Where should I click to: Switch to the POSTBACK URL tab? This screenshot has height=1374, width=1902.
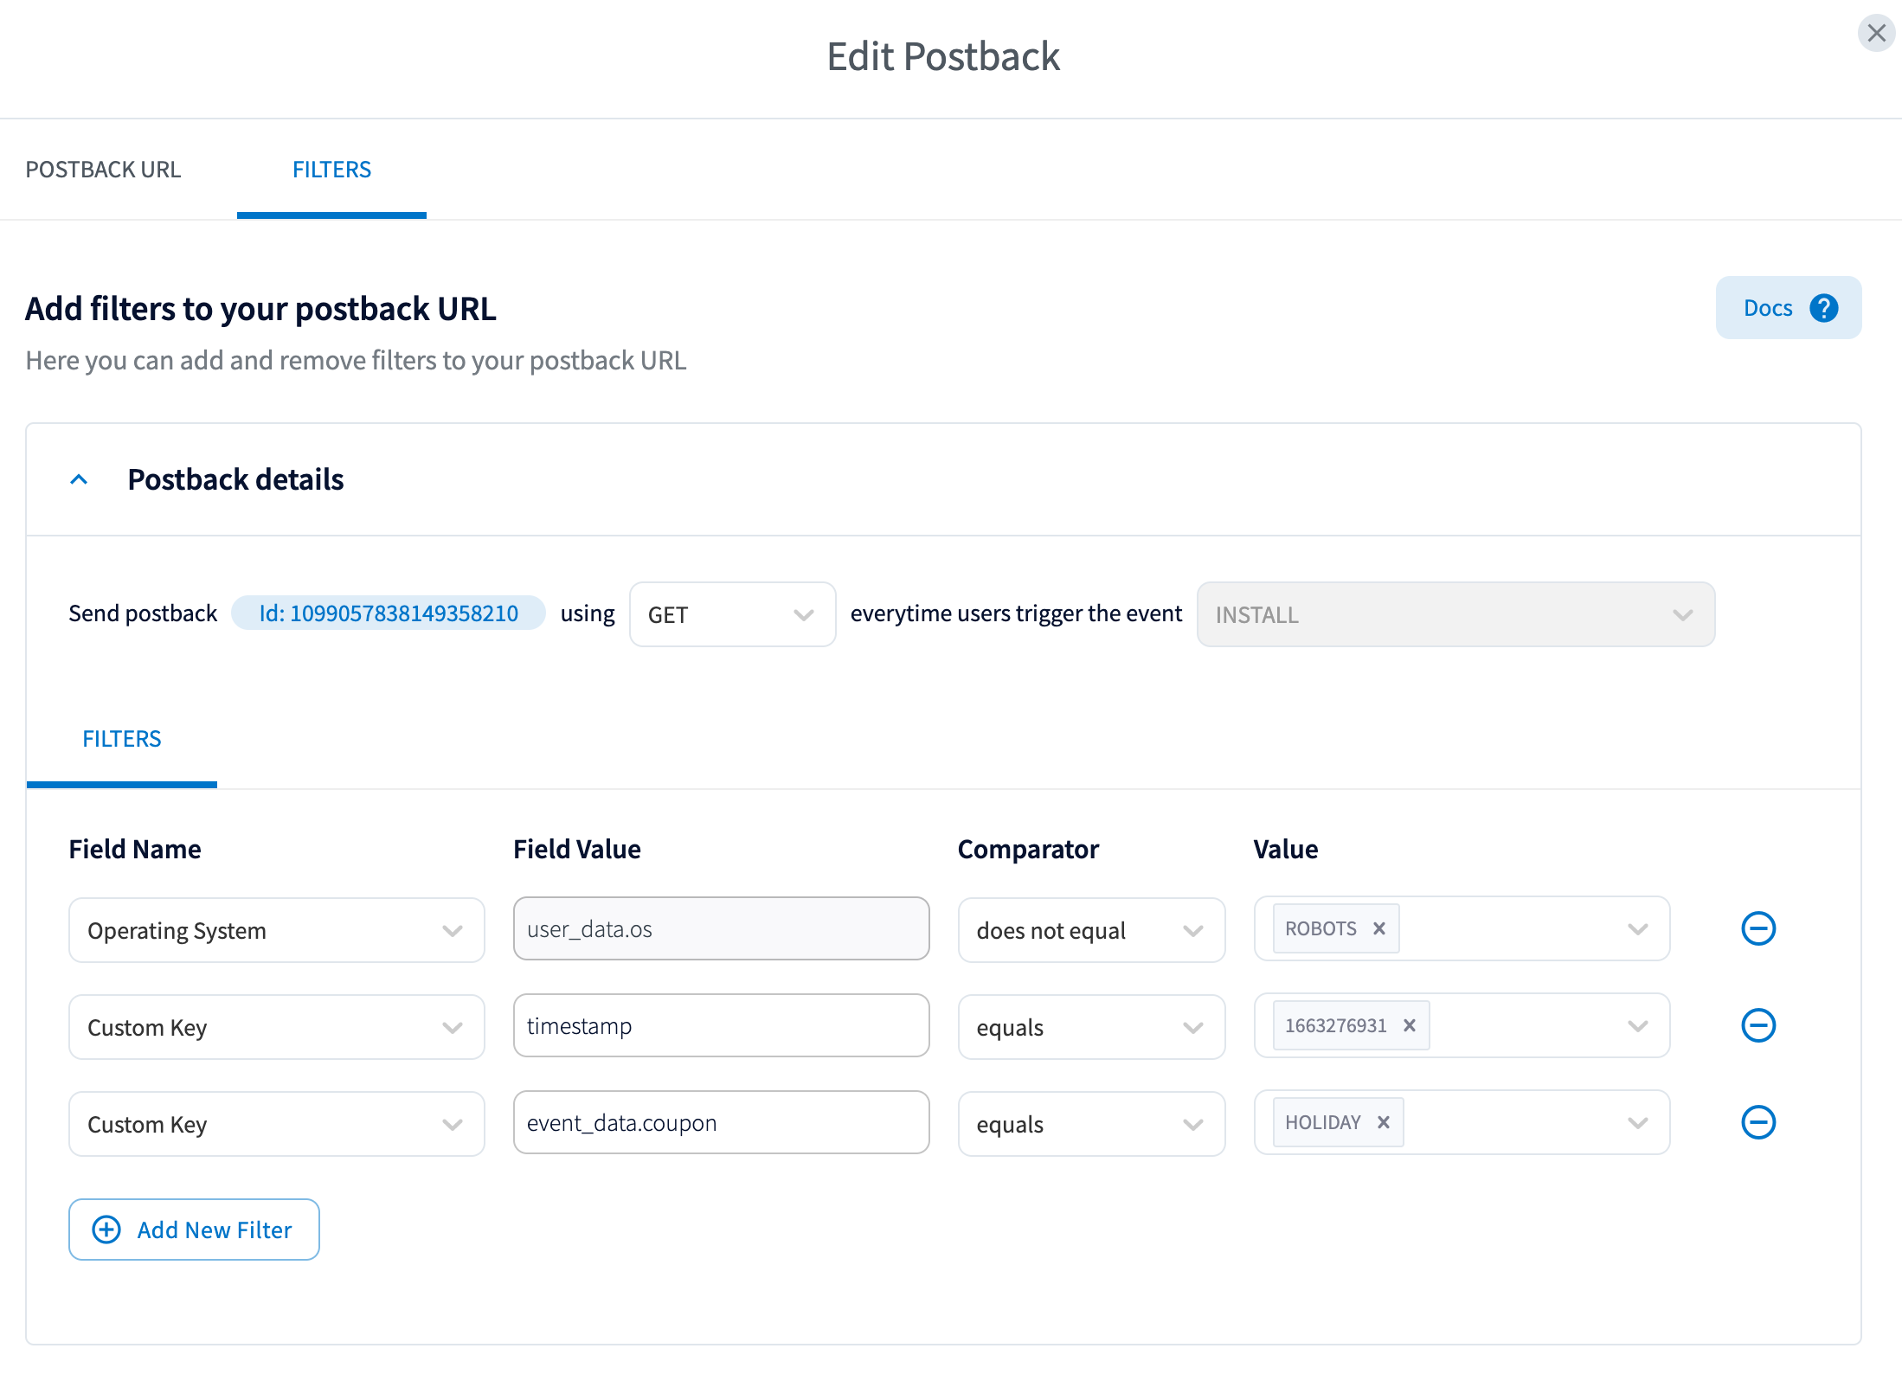pos(103,170)
